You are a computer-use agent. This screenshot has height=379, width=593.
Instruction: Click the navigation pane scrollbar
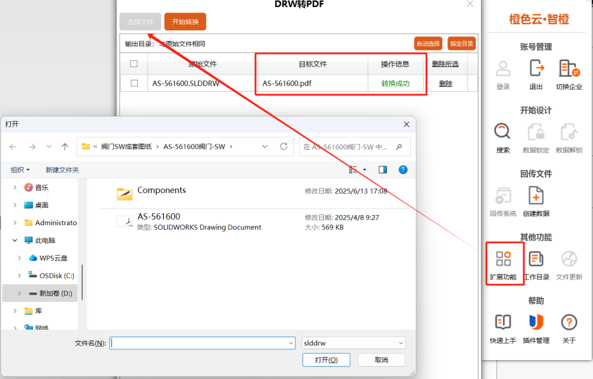point(82,282)
